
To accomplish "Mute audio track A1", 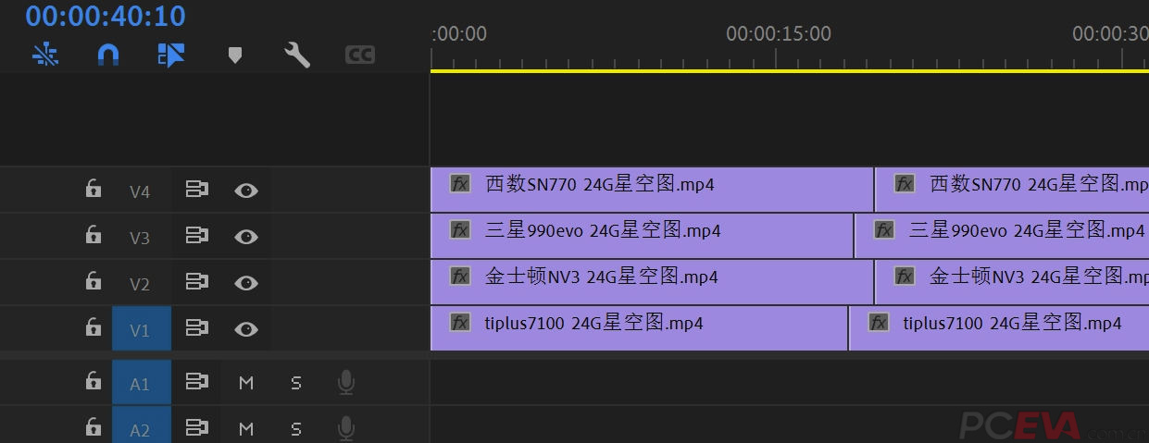I will 246,383.
